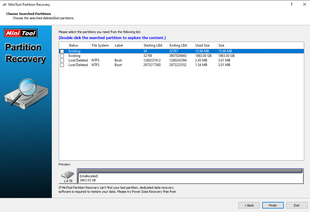Click the Exit button
Screen dimensions: 310x212
point(296,205)
